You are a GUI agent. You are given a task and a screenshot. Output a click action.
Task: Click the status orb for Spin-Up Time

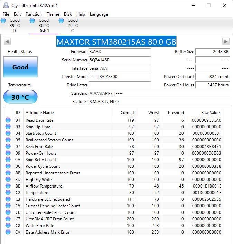pyautogui.click(x=8, y=127)
